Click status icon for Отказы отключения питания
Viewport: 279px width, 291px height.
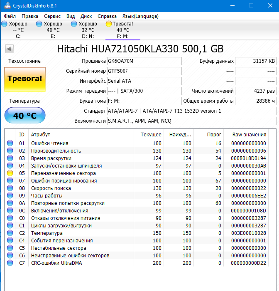10,218
